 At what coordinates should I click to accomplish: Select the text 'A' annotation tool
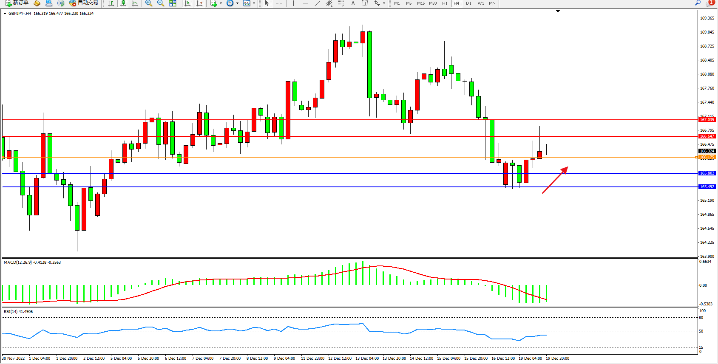point(353,3)
